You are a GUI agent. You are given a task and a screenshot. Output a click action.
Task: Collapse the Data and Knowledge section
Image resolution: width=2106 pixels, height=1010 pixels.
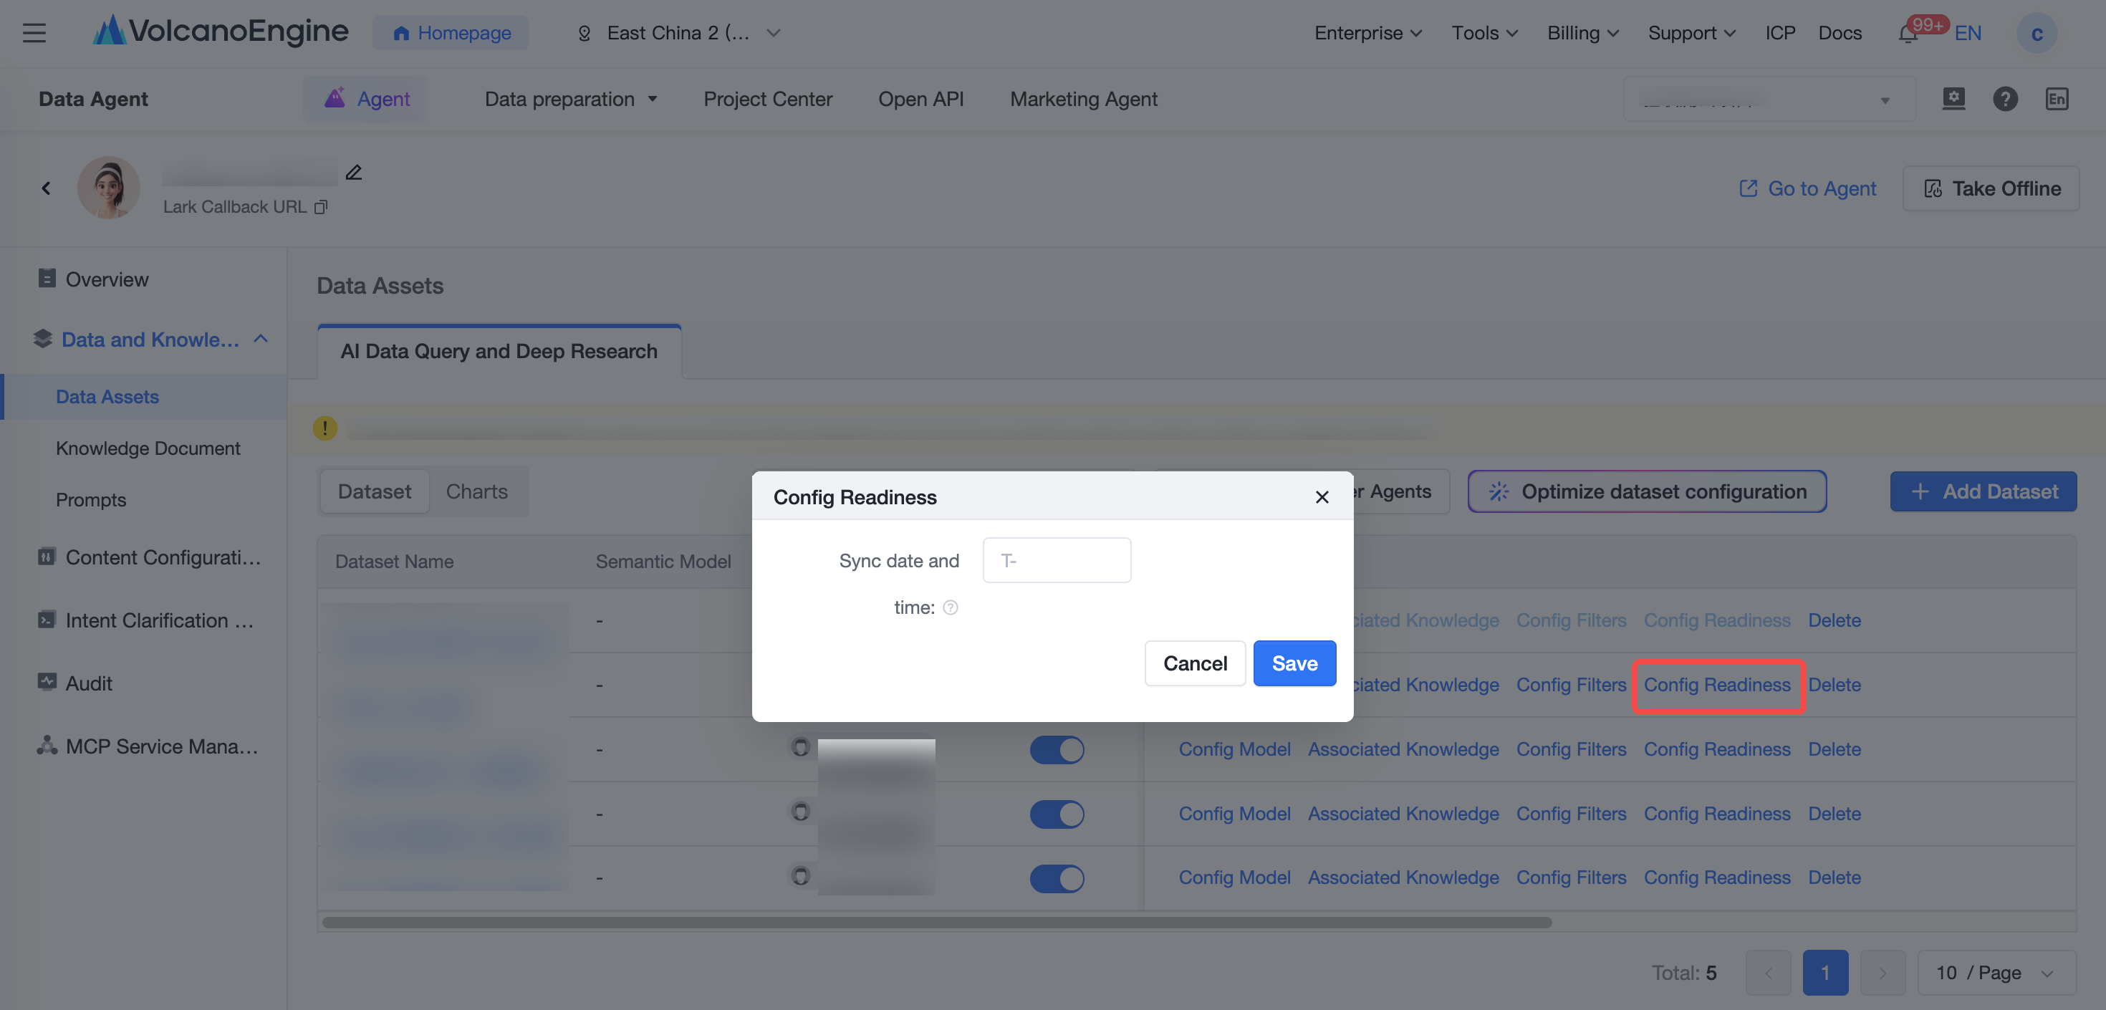click(x=261, y=339)
